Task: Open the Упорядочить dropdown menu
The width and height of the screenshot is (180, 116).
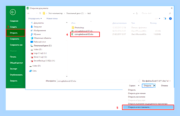Action: (35, 19)
